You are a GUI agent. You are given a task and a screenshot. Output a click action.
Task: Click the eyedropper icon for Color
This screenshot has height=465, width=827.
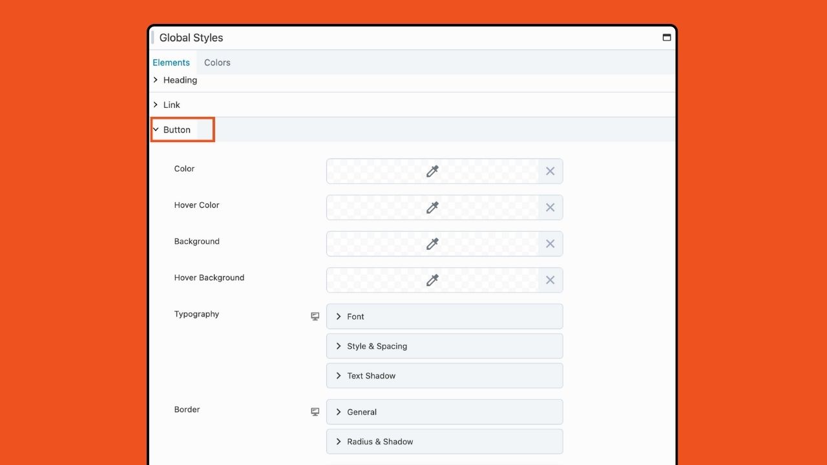click(x=432, y=171)
